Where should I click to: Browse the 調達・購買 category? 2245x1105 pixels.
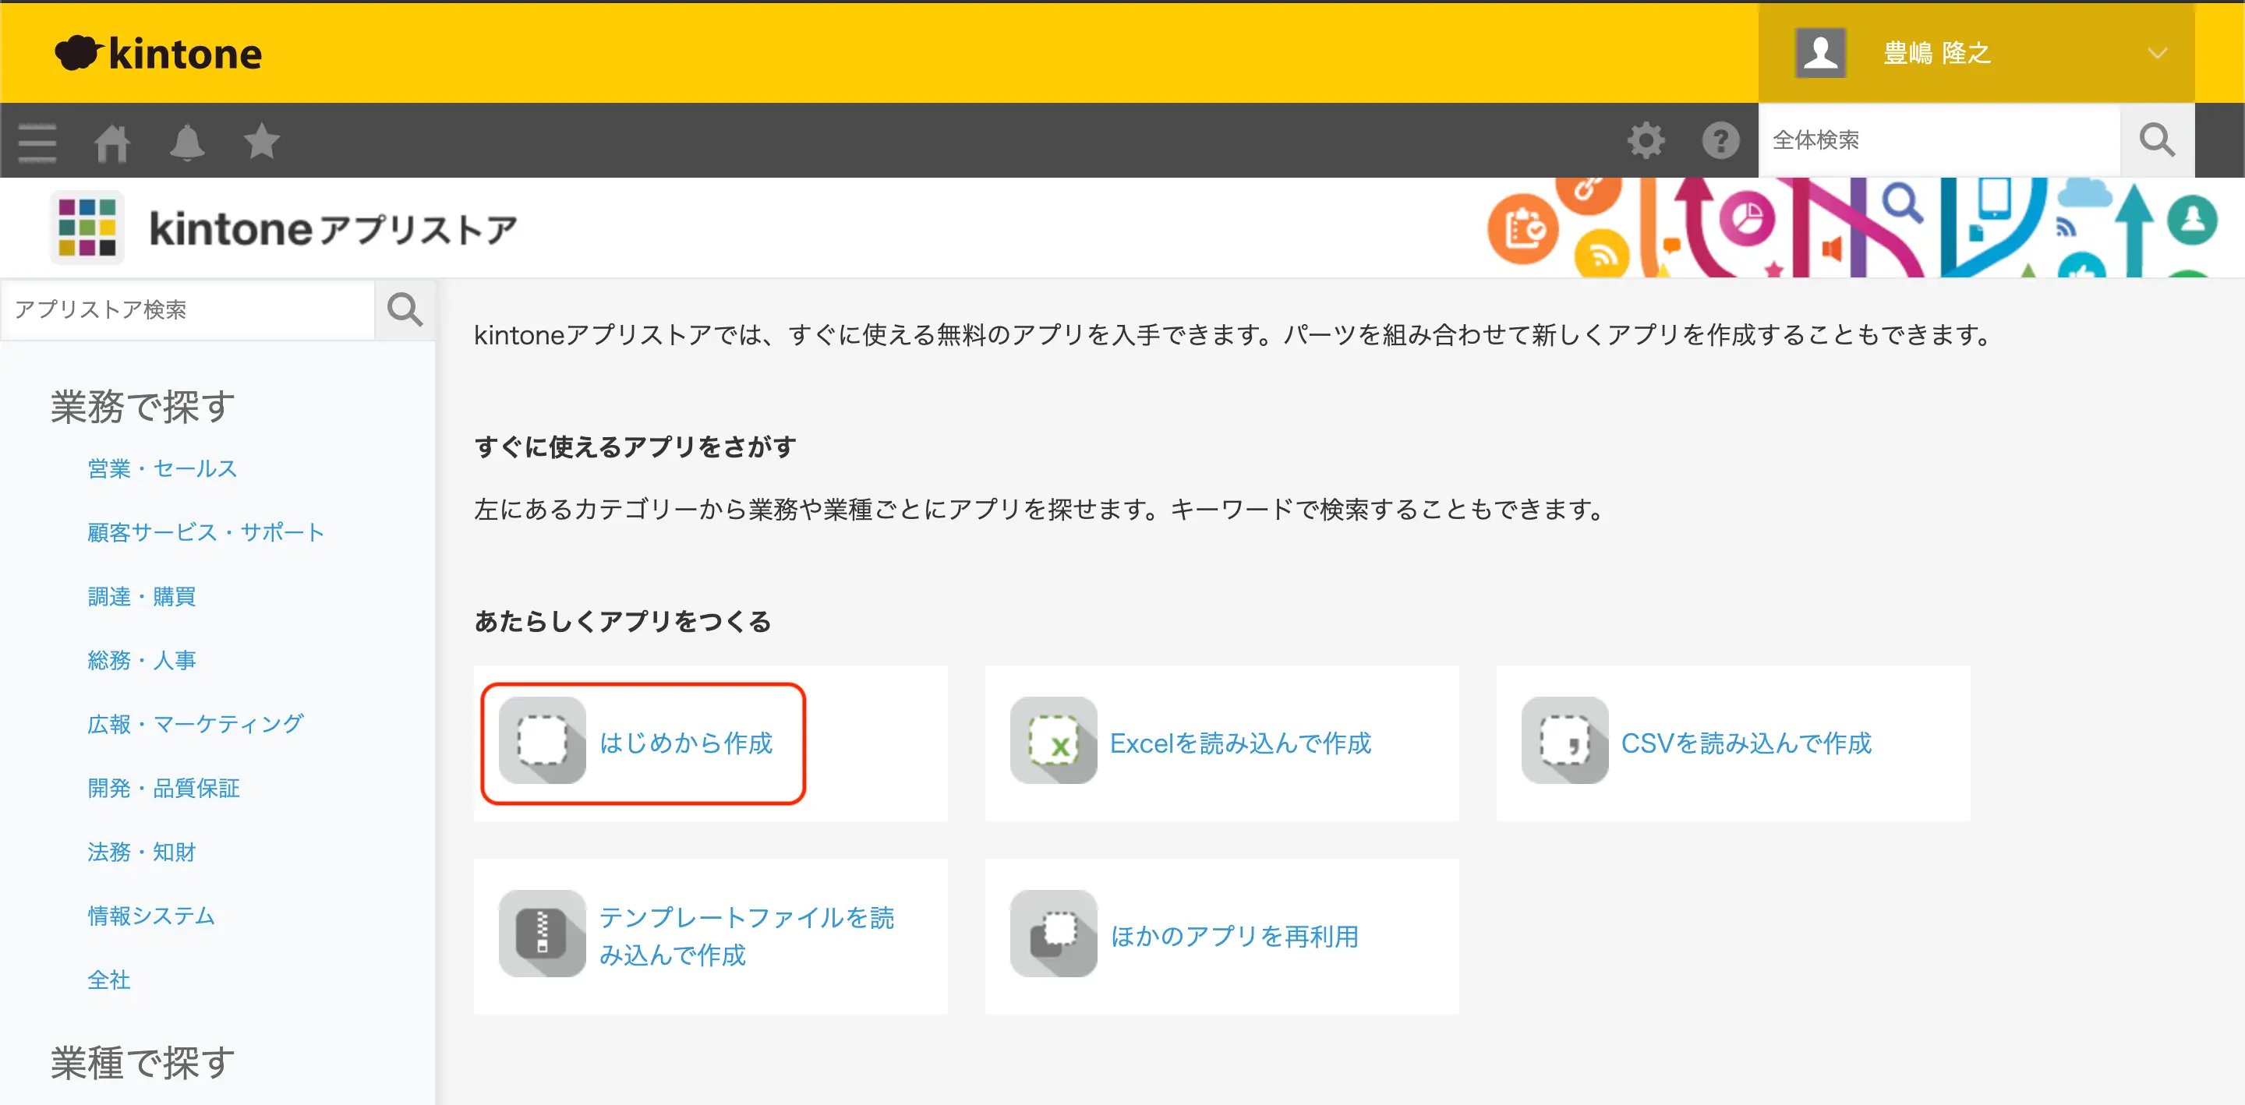(141, 597)
